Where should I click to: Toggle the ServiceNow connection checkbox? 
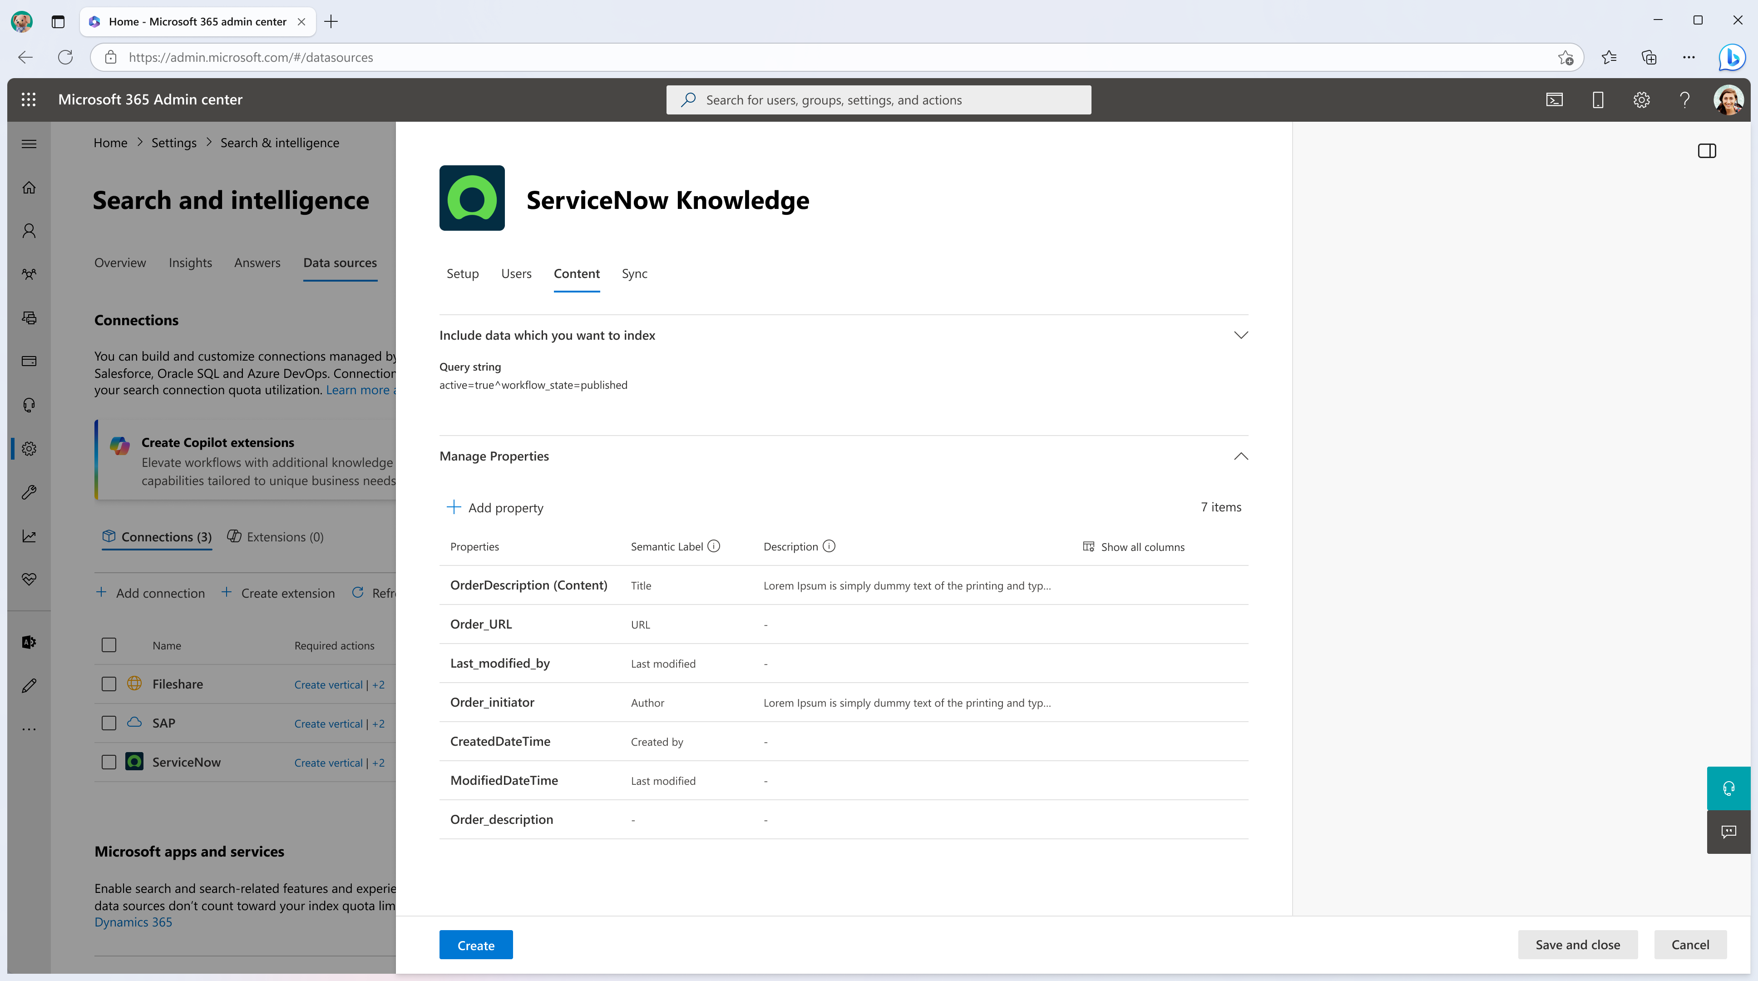coord(109,761)
